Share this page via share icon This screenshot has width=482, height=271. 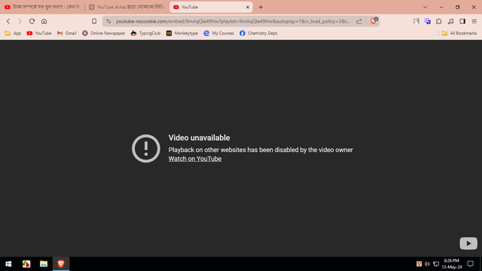358,21
